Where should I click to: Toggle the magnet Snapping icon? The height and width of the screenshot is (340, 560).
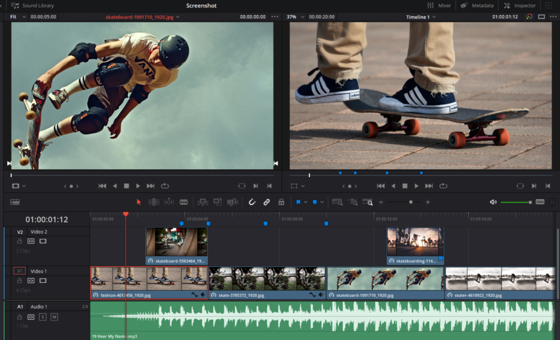point(252,202)
